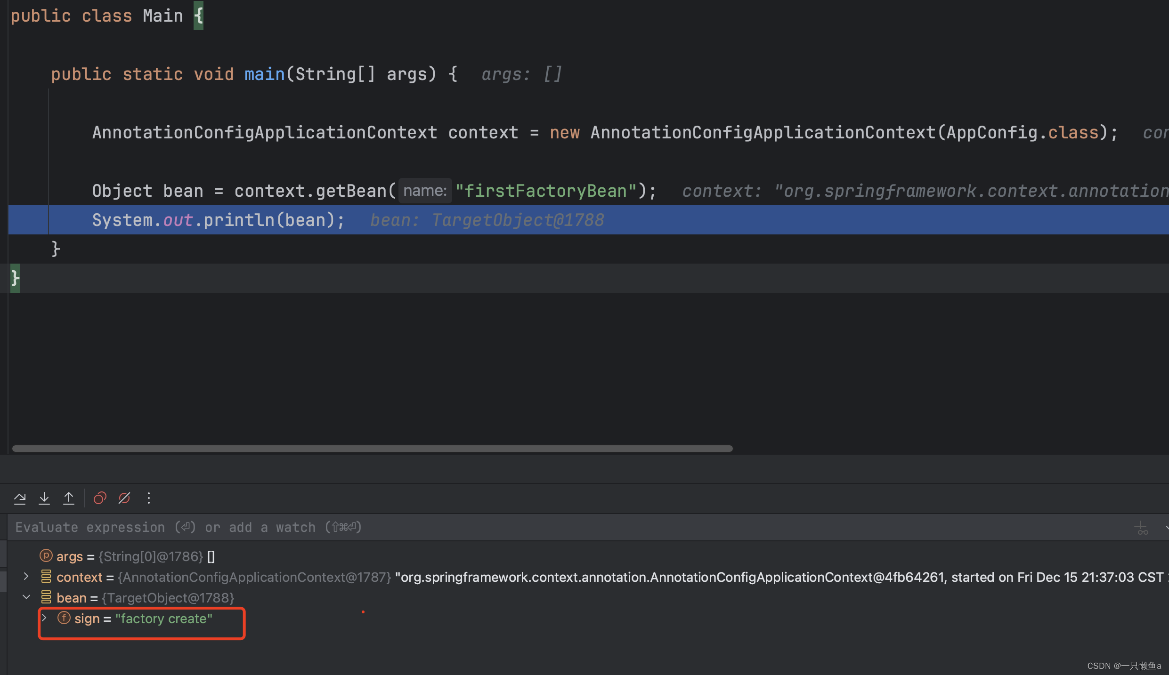Click the add watch plus-glasses icon
The image size is (1169, 675).
pyautogui.click(x=1142, y=528)
